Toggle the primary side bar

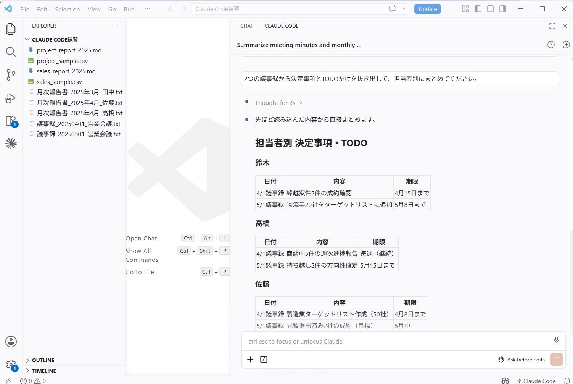(x=478, y=9)
